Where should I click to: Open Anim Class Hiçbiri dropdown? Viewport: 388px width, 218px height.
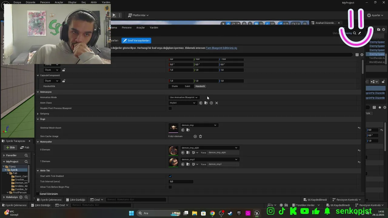(182, 103)
